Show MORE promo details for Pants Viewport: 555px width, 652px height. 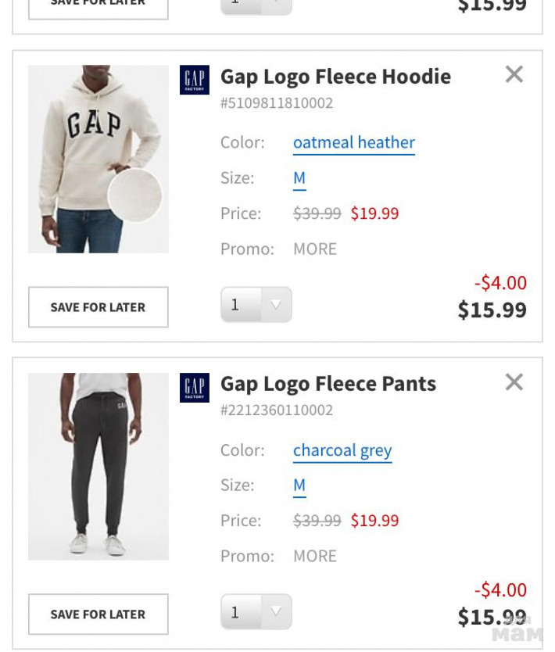[x=314, y=556]
